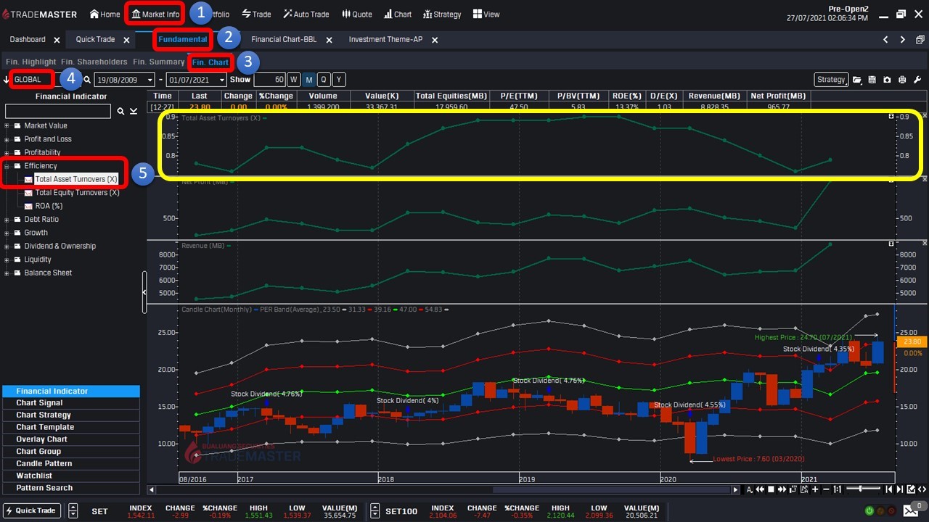Open the start date 19/08/2009 dropdown
929x522 pixels.
[150, 80]
